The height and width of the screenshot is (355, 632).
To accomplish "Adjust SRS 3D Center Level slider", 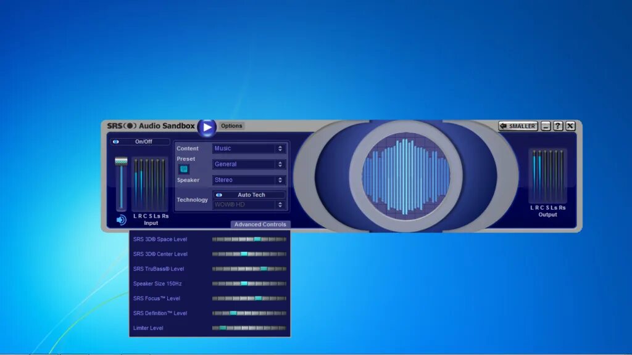I will point(249,254).
